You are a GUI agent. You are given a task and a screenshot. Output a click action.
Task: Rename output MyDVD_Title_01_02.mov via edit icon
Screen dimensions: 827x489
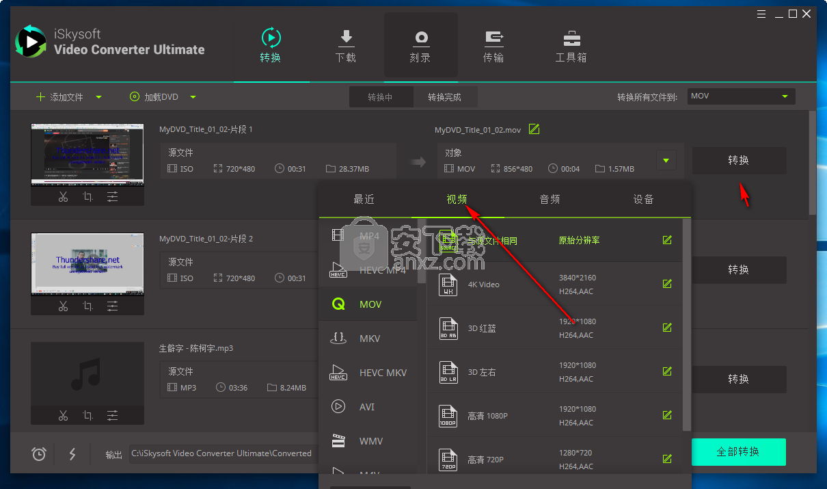[x=534, y=129]
